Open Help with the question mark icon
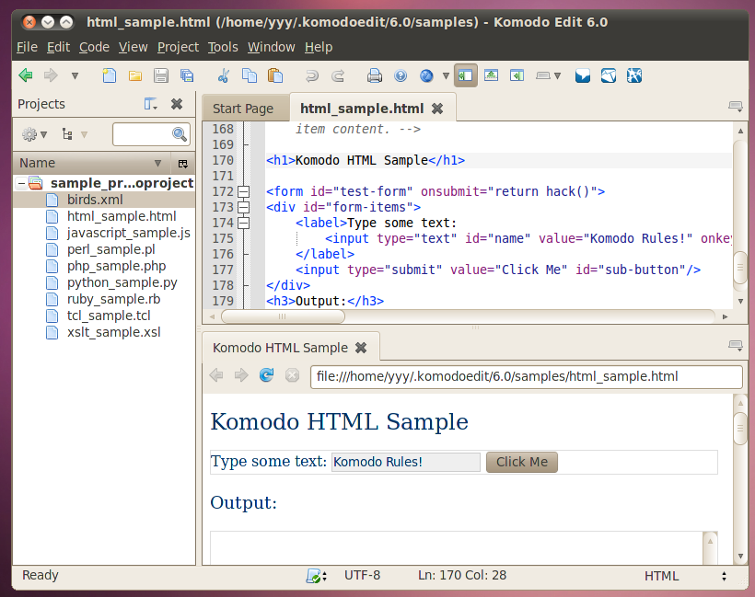 (401, 75)
